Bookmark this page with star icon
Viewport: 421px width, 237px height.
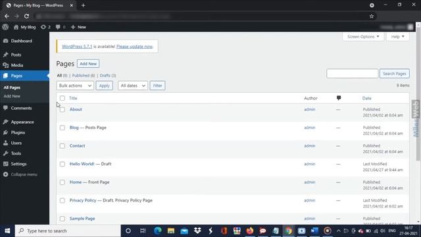point(372,16)
